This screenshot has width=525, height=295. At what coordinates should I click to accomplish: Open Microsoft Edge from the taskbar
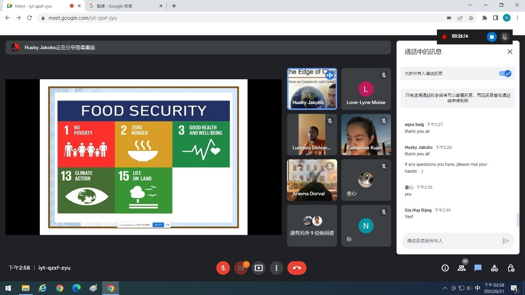[76, 288]
